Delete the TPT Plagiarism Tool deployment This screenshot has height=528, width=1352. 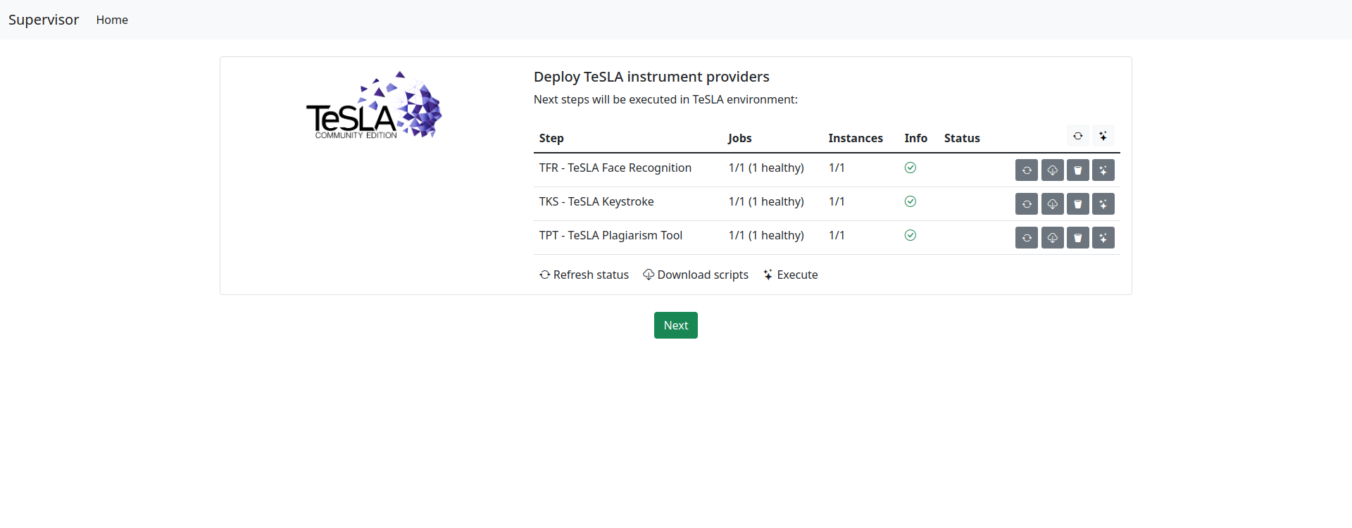1078,238
